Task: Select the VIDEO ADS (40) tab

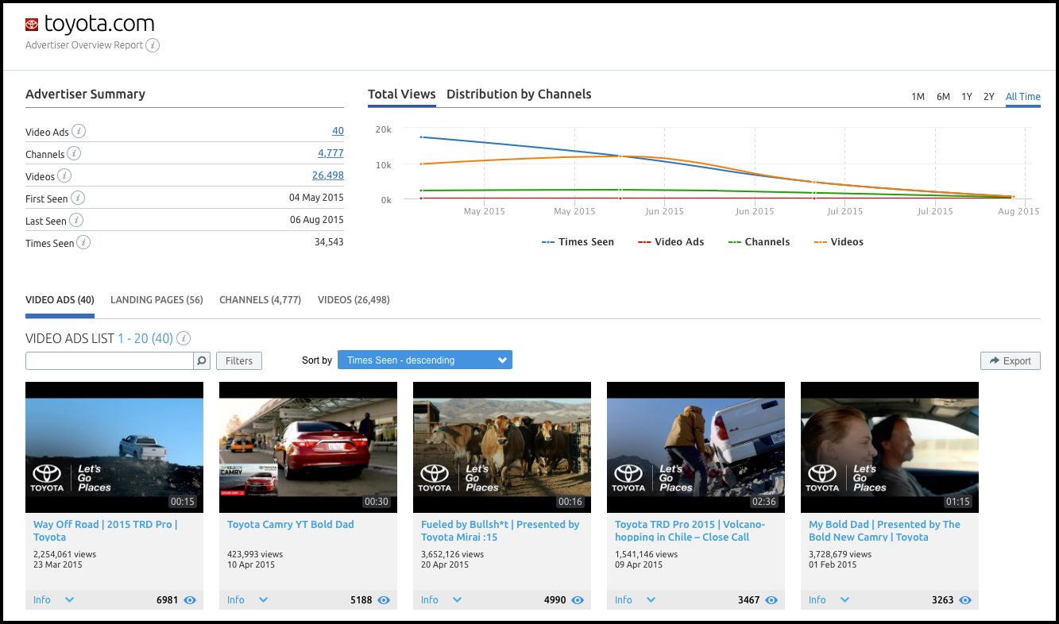Action: click(x=60, y=300)
